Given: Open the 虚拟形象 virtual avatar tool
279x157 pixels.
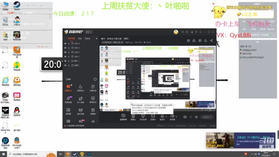Looking at the screenshot, I should click(x=81, y=111).
